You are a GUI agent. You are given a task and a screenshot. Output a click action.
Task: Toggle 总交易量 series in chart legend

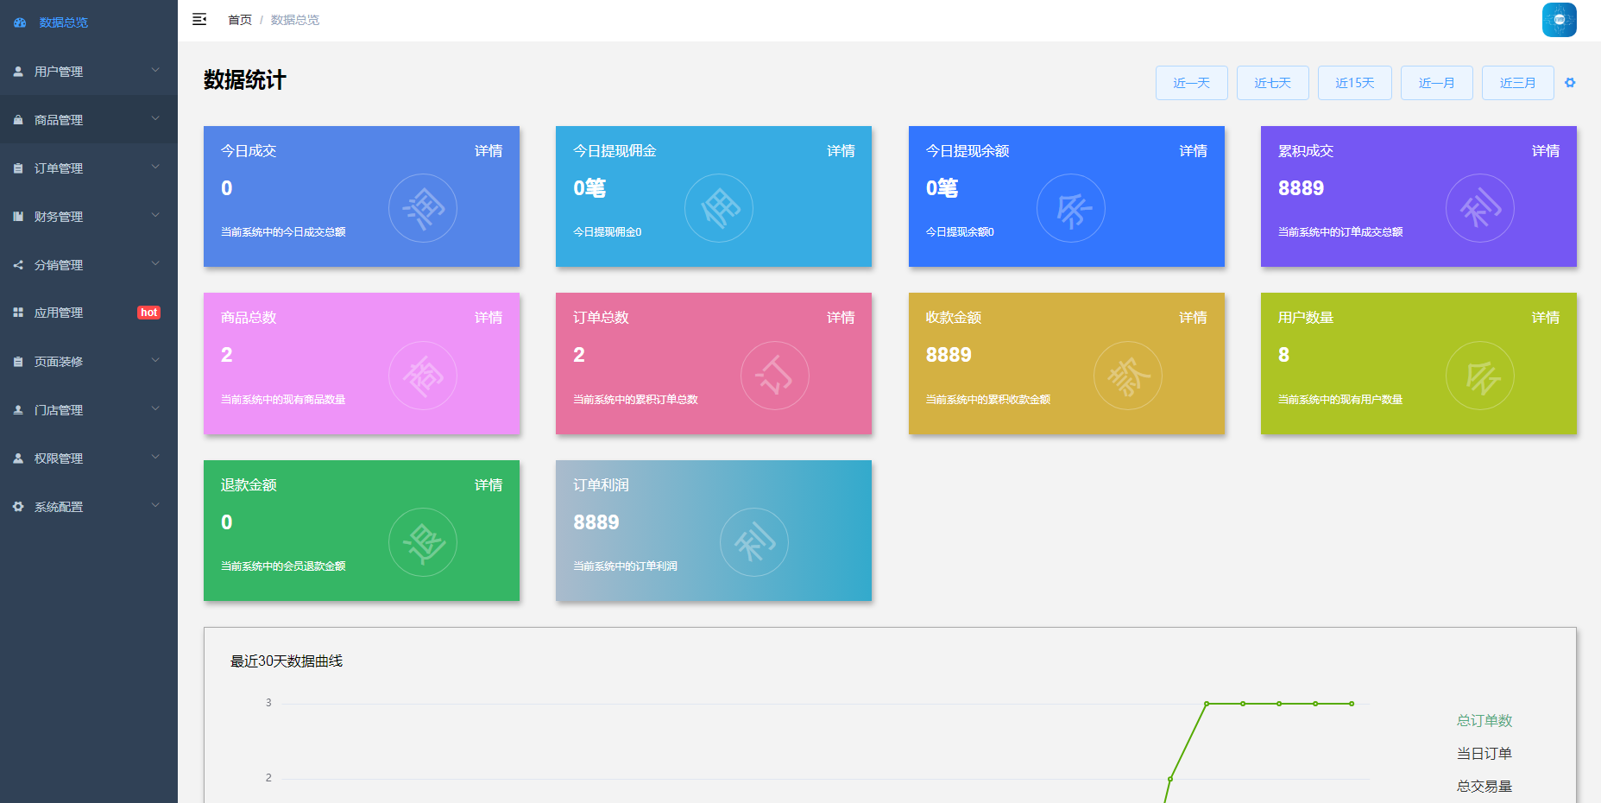(x=1484, y=787)
